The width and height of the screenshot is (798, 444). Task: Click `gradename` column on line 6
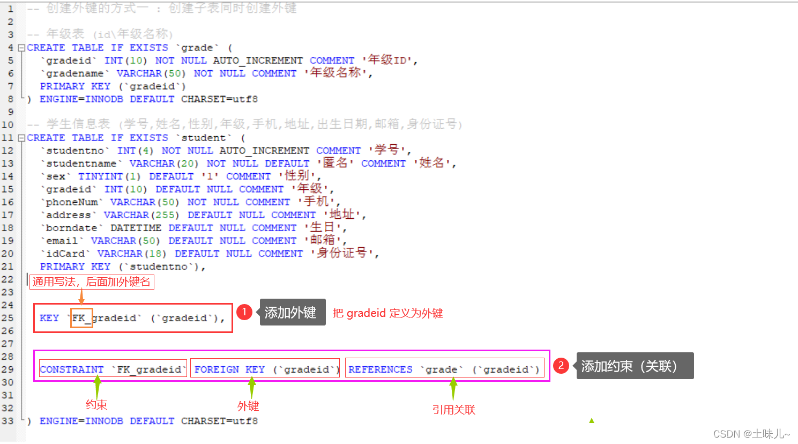pos(75,73)
